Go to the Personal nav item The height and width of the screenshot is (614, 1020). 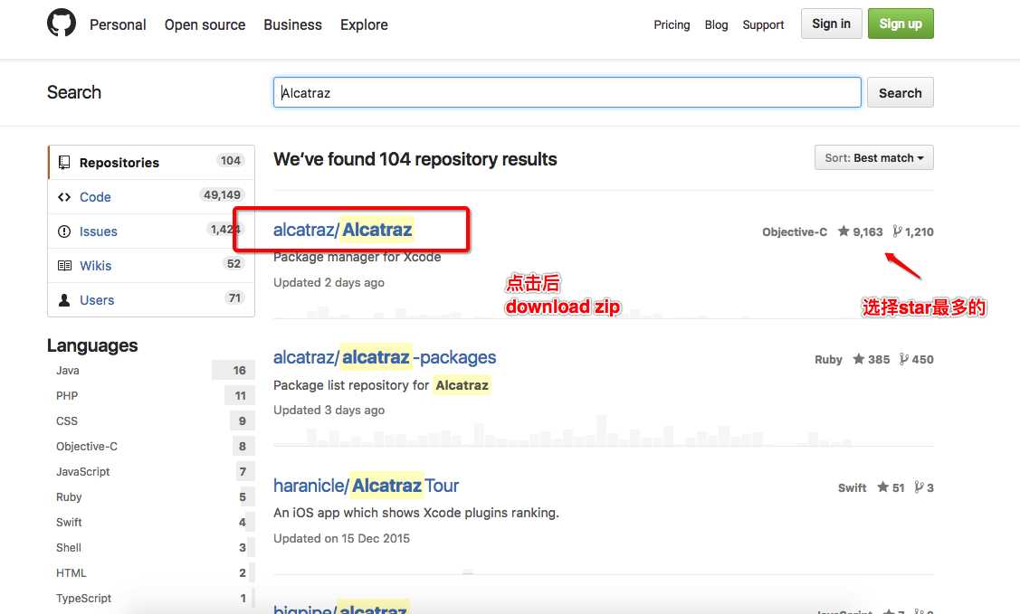click(x=118, y=24)
